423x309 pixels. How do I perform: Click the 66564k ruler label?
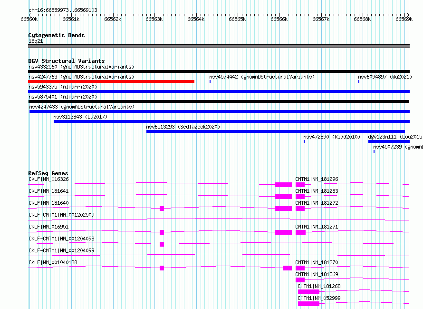click(196, 19)
